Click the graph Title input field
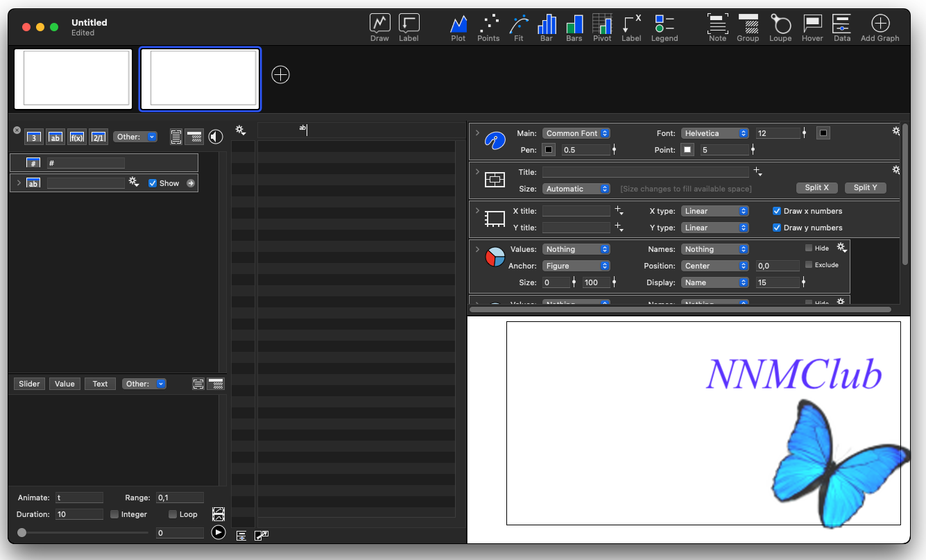 point(645,172)
